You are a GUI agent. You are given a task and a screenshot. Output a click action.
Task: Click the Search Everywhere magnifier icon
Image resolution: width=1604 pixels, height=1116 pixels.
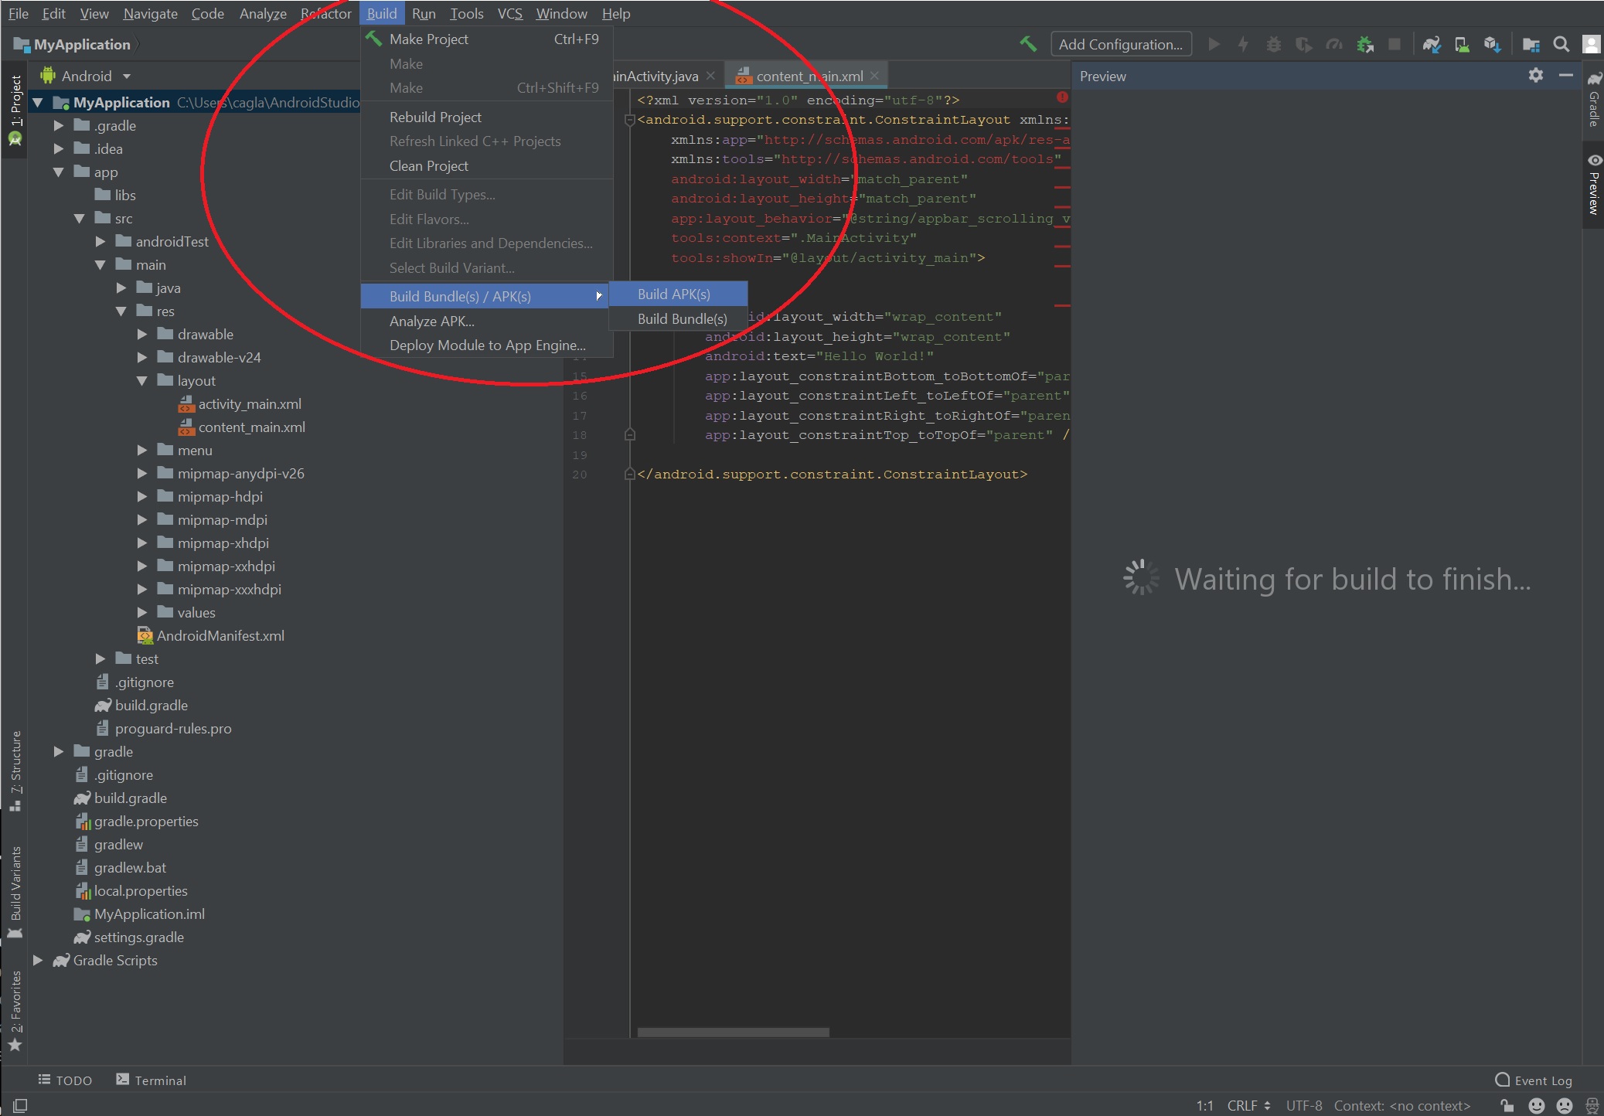[x=1561, y=44]
